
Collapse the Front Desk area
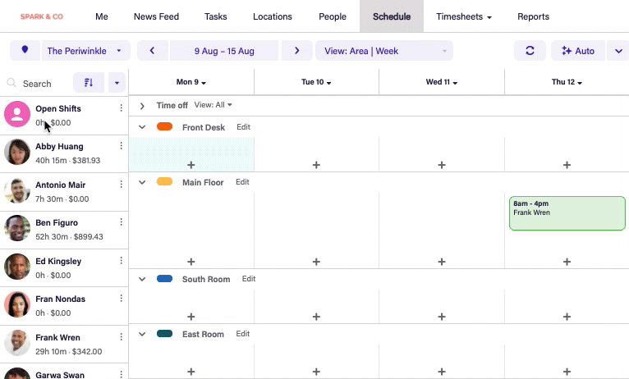(142, 127)
